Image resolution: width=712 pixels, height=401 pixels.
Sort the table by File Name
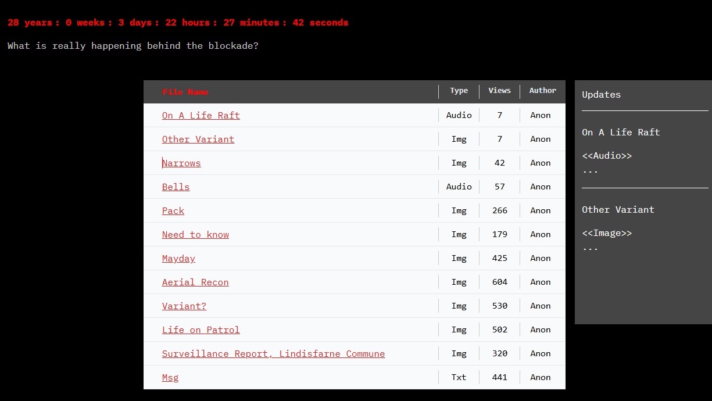point(185,91)
